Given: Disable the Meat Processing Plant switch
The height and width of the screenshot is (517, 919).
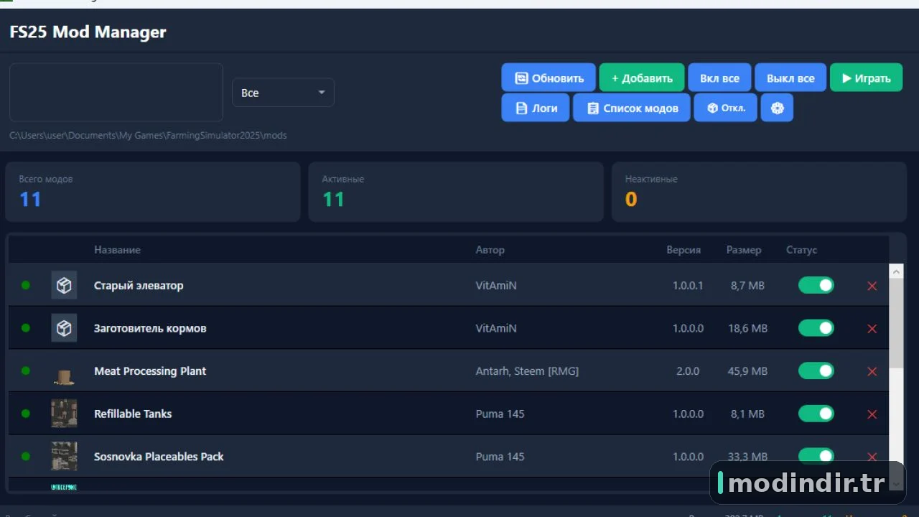Looking at the screenshot, I should pos(816,371).
